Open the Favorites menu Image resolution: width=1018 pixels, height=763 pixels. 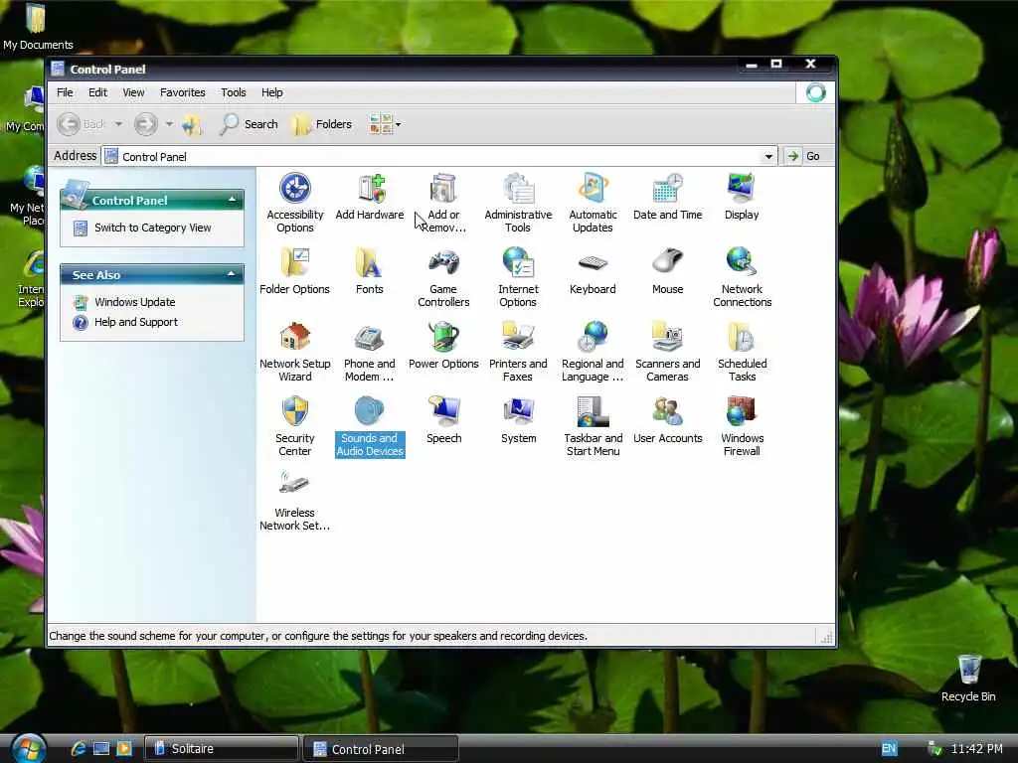click(x=183, y=92)
